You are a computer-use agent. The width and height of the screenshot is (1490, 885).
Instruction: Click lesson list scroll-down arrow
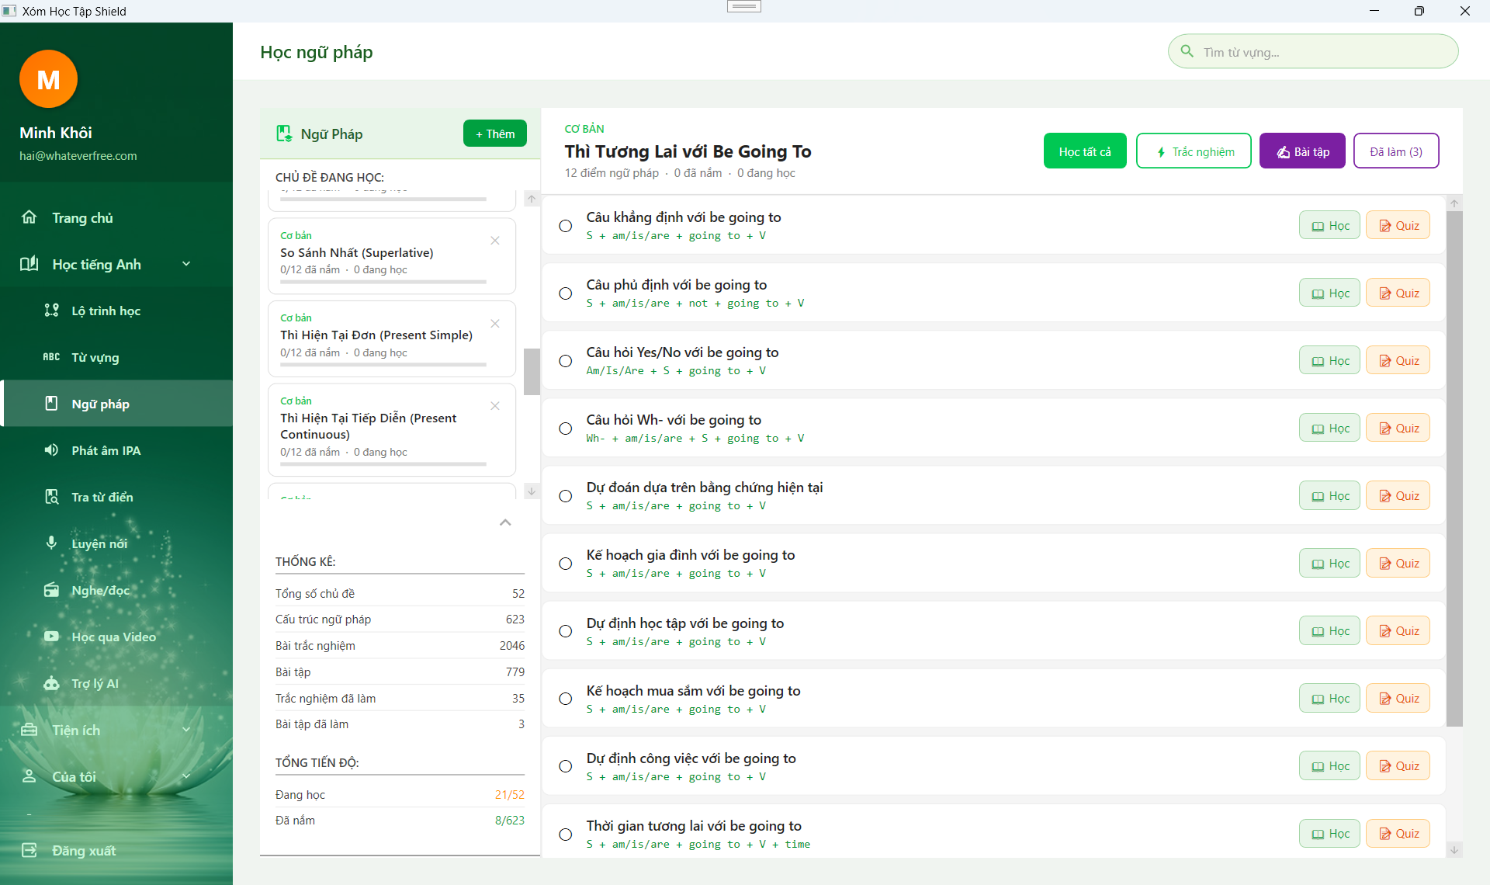click(1454, 850)
